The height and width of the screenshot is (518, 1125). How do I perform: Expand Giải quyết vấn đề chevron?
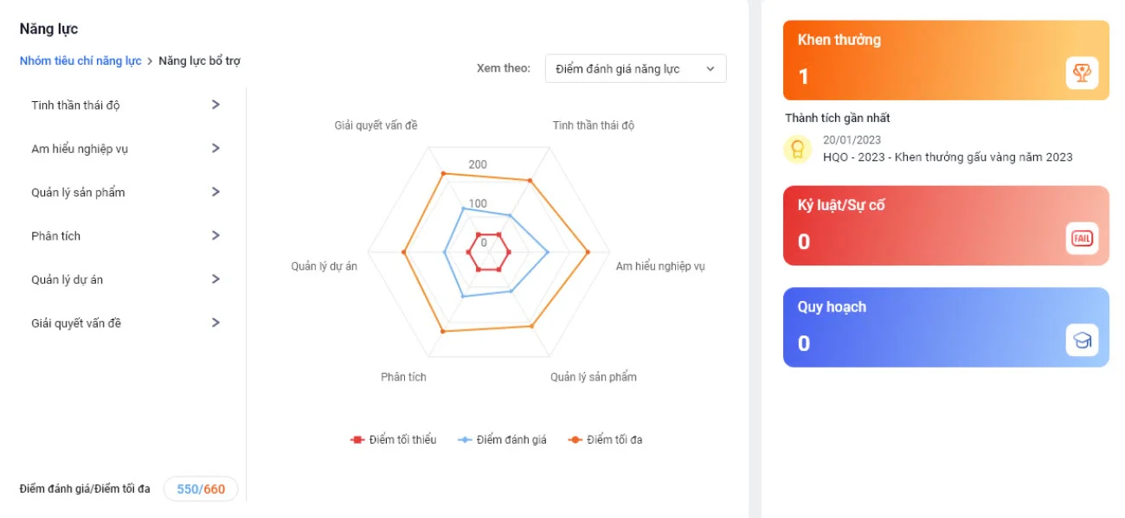pos(215,323)
